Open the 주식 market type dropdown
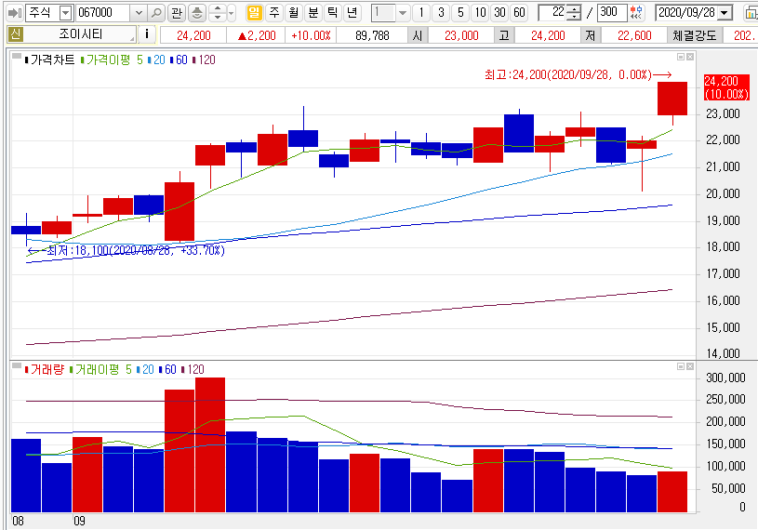The image size is (758, 530). pyautogui.click(x=66, y=13)
